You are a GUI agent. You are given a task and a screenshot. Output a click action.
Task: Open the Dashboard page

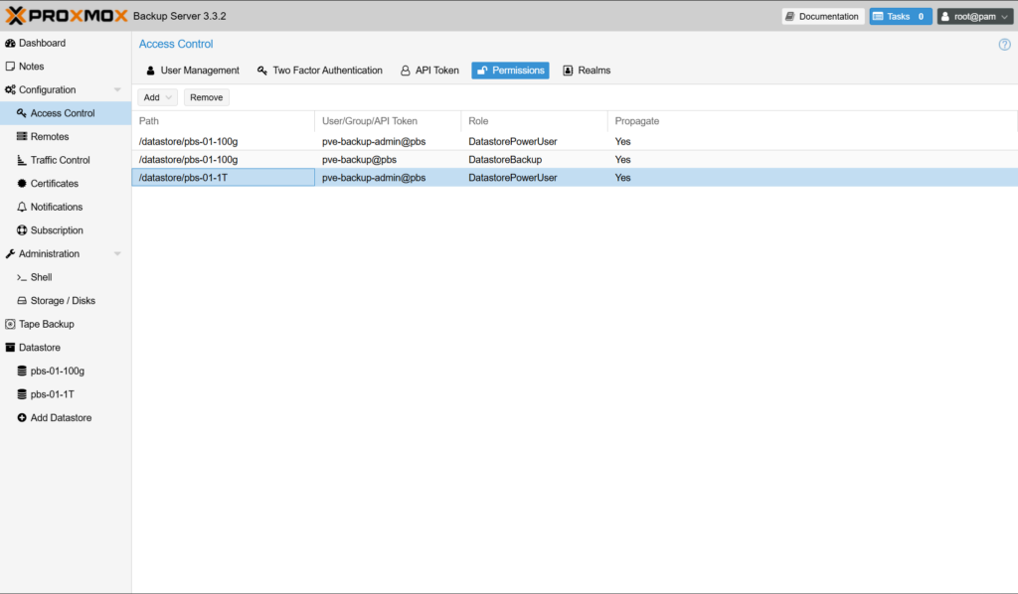click(x=42, y=43)
